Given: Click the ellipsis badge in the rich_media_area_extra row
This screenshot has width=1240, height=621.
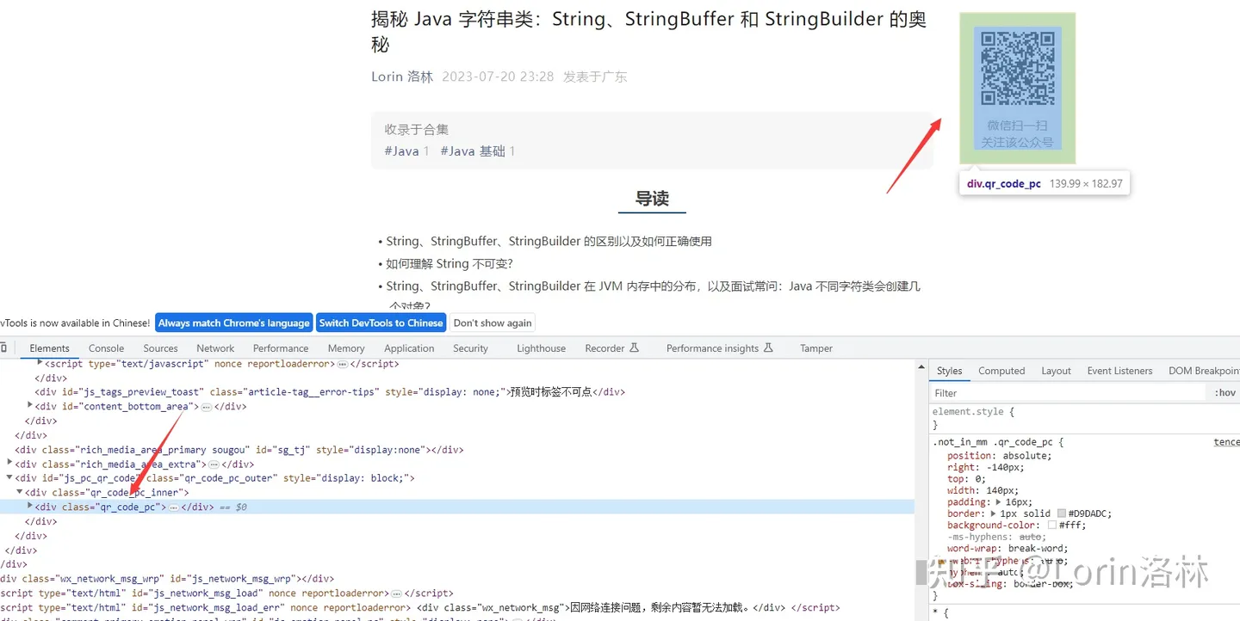Looking at the screenshot, I should (214, 464).
